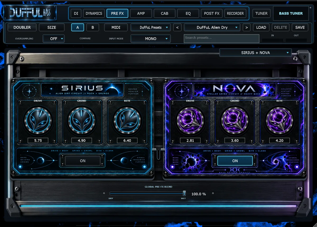Click the Sirius bottom-right glowing LED

(144, 167)
